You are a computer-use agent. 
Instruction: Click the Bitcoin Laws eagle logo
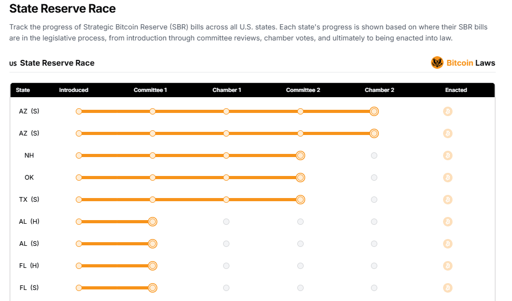[x=437, y=63]
